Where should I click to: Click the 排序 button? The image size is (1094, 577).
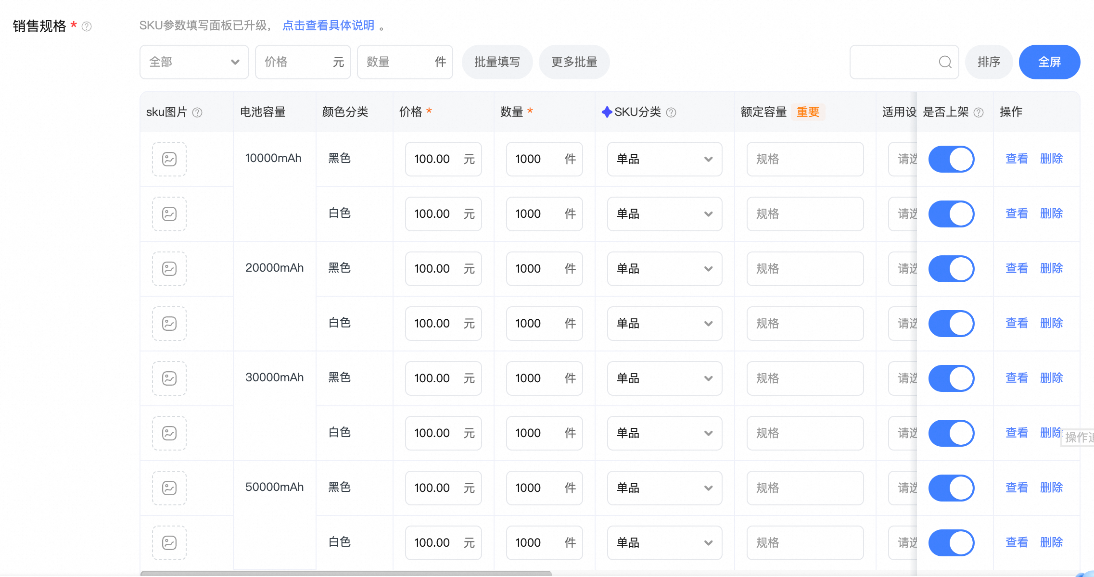pyautogui.click(x=989, y=62)
